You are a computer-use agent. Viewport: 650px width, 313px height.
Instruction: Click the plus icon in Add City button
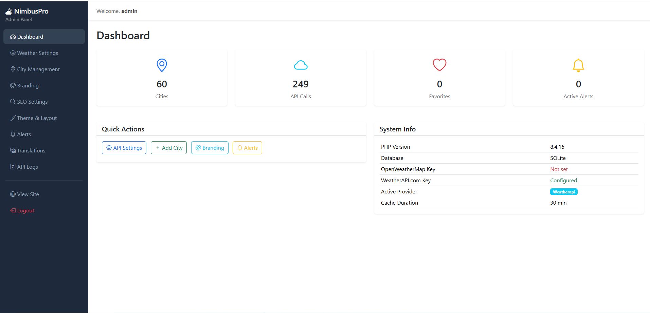coord(158,148)
